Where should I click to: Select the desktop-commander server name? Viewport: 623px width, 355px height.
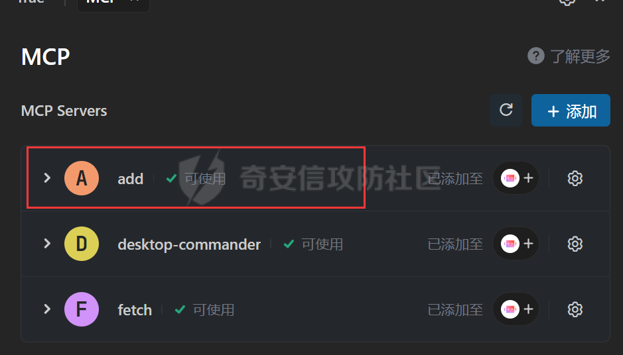pyautogui.click(x=189, y=244)
